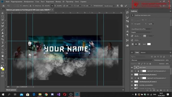172x97 pixels.
Task: Select the Horizontal Type tool
Action: pos(2,43)
